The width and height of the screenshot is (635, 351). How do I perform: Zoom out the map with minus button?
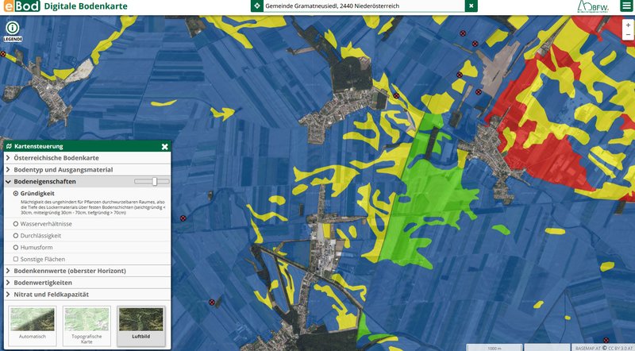pyautogui.click(x=627, y=37)
